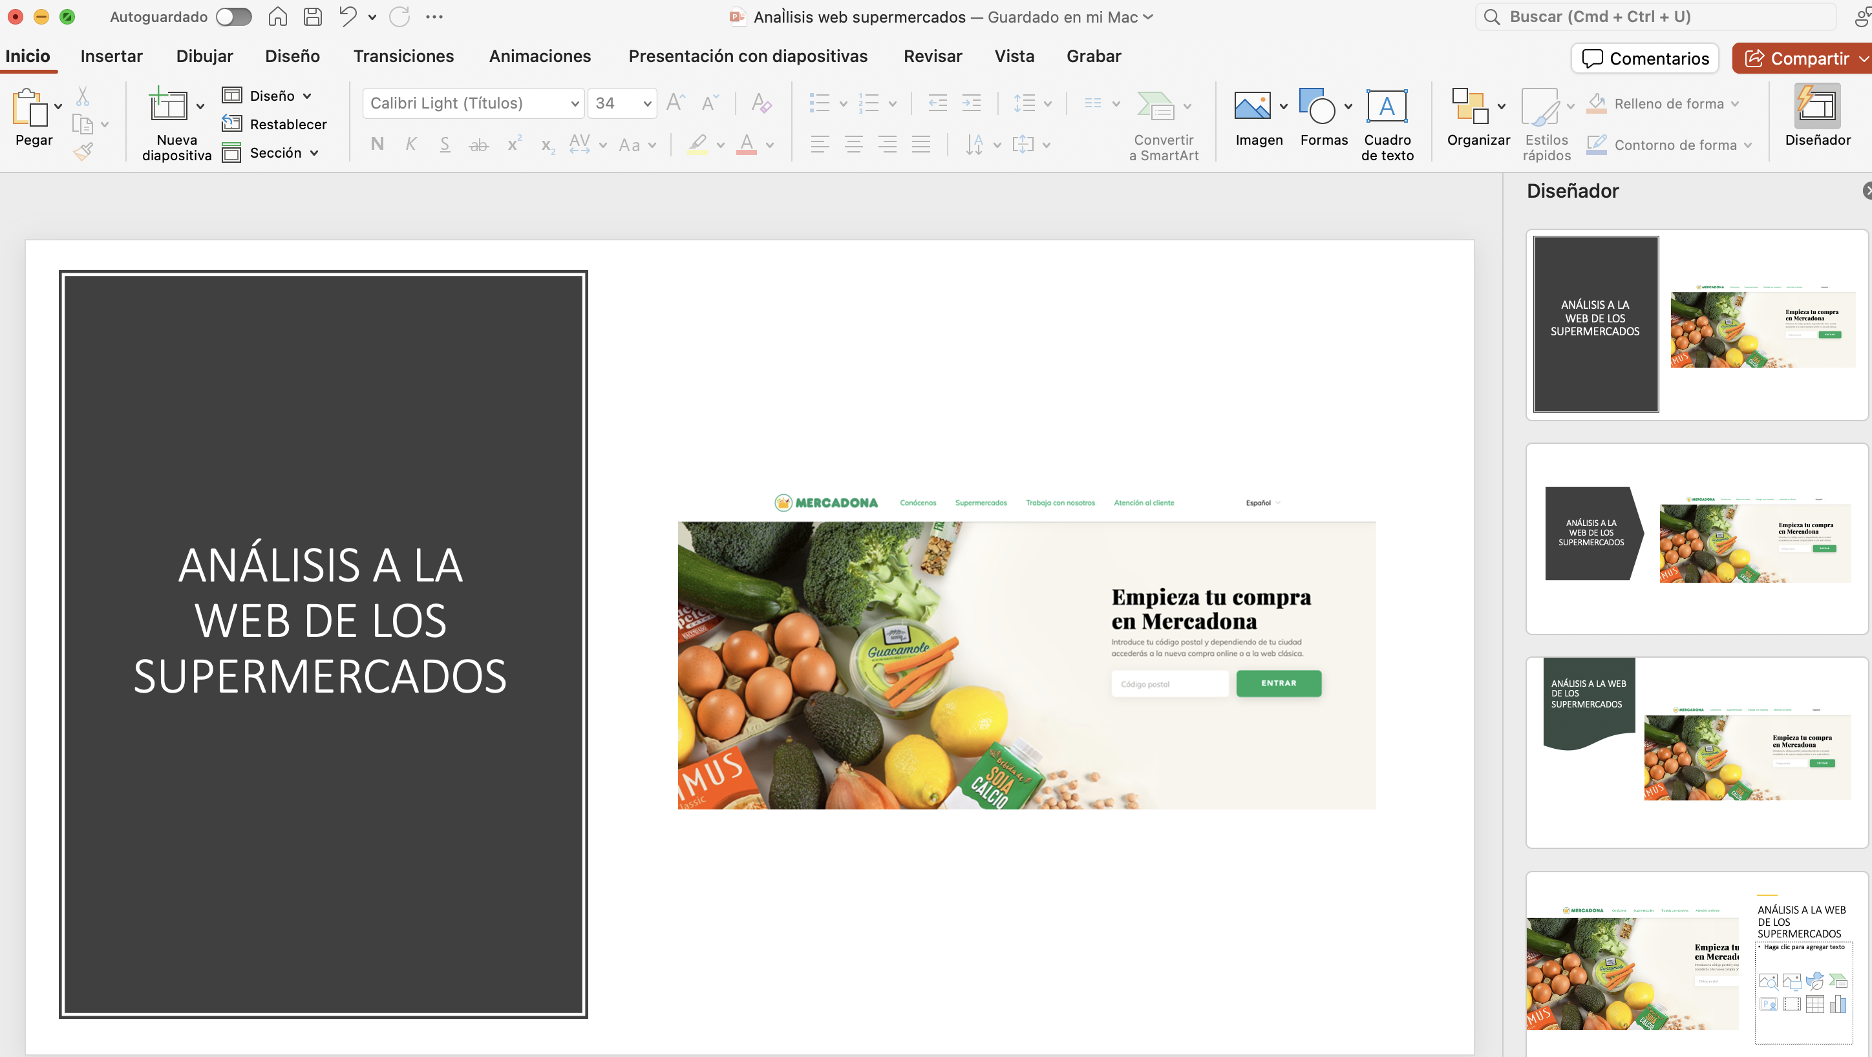Viewport: 1872px width, 1057px height.
Task: Click the clear formatting icon
Action: coord(761,103)
